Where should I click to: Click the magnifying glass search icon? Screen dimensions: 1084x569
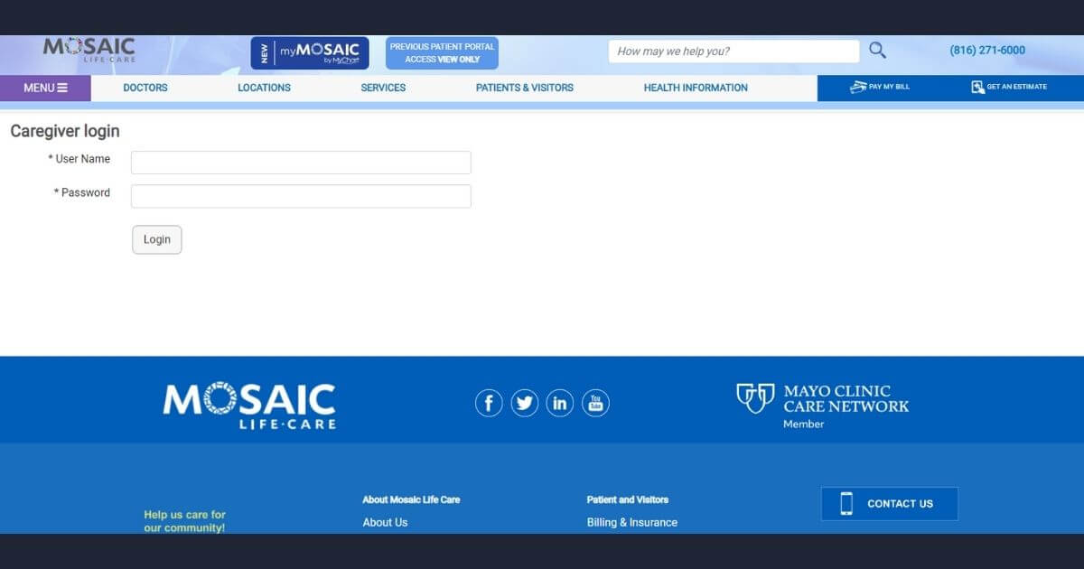click(x=877, y=51)
